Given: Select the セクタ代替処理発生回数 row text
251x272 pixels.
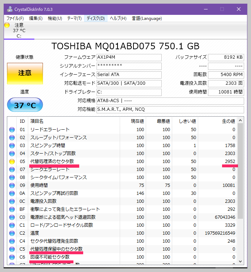Looking at the screenshot, I should 54,241.
